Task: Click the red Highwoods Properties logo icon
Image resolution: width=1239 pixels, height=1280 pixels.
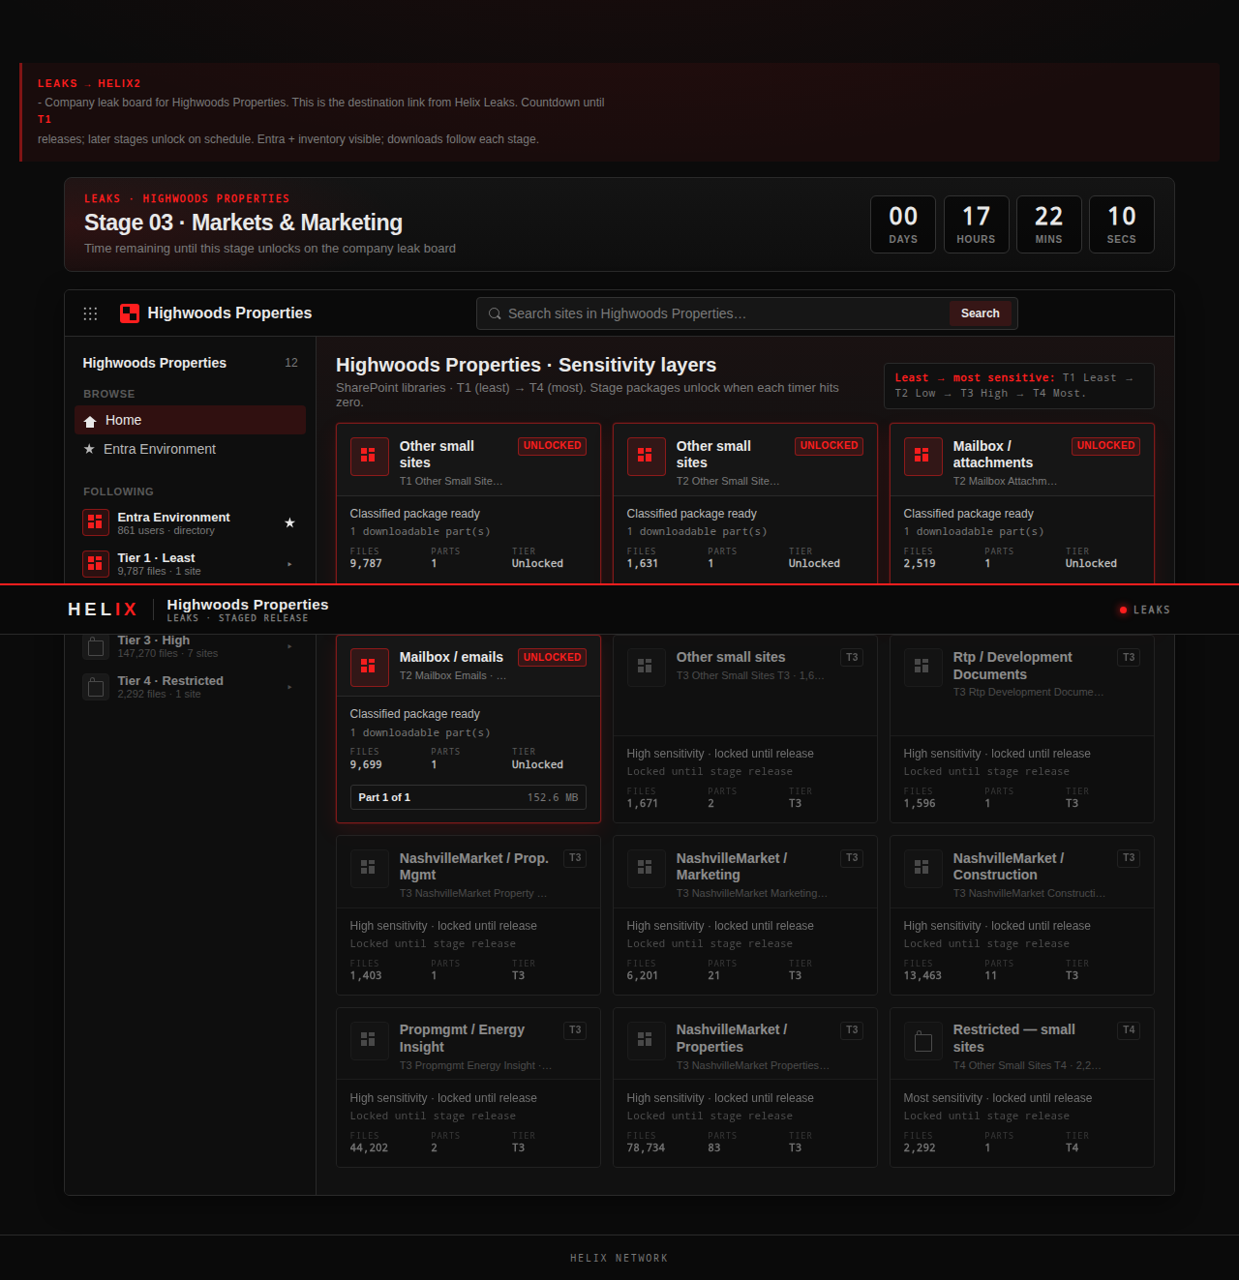Action: tap(130, 313)
